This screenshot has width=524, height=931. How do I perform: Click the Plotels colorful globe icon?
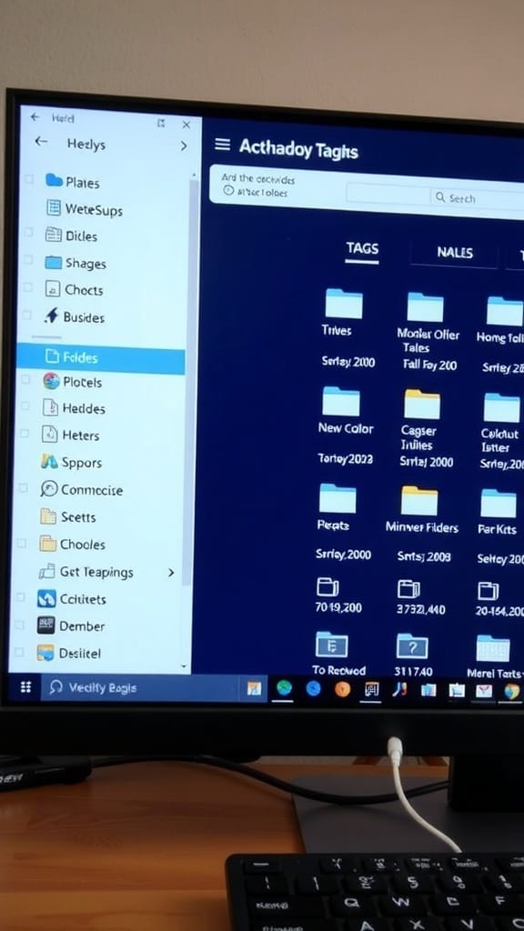[x=51, y=381]
